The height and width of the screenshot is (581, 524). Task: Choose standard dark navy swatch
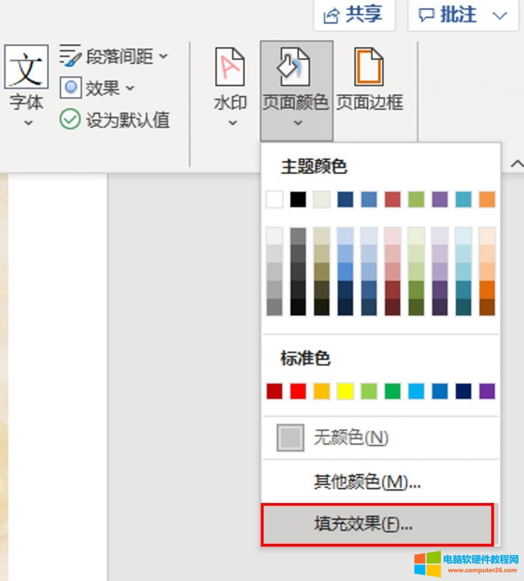click(x=463, y=391)
